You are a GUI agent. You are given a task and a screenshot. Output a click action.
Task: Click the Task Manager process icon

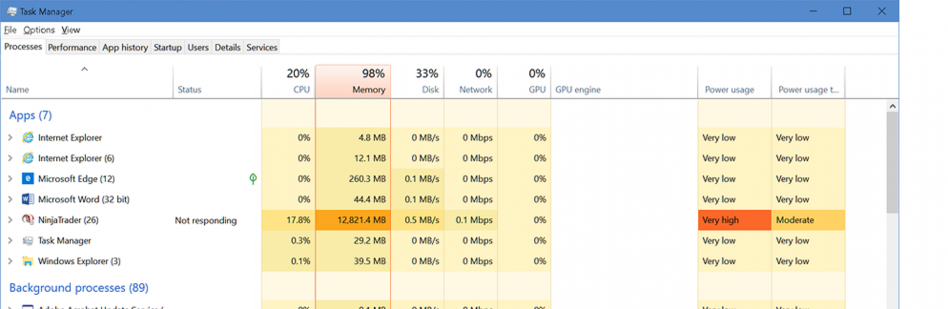click(28, 240)
